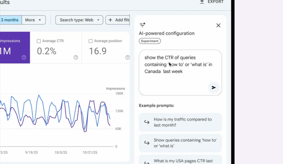
Task: Open help icon on Average CTR card
Action: [x=76, y=57]
